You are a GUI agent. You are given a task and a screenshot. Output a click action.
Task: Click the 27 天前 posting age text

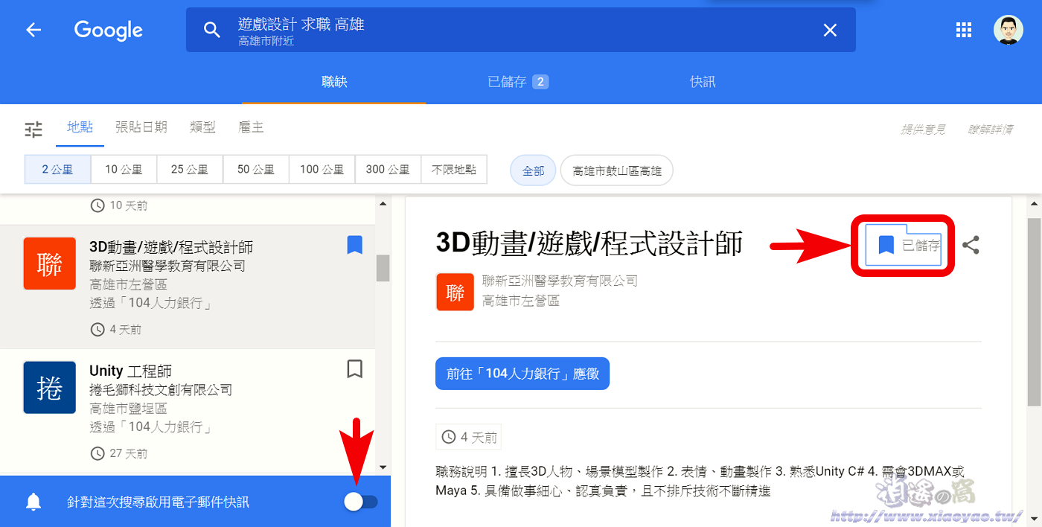pyautogui.click(x=128, y=453)
